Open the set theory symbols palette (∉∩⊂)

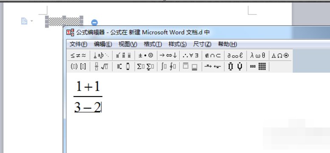[213, 55]
